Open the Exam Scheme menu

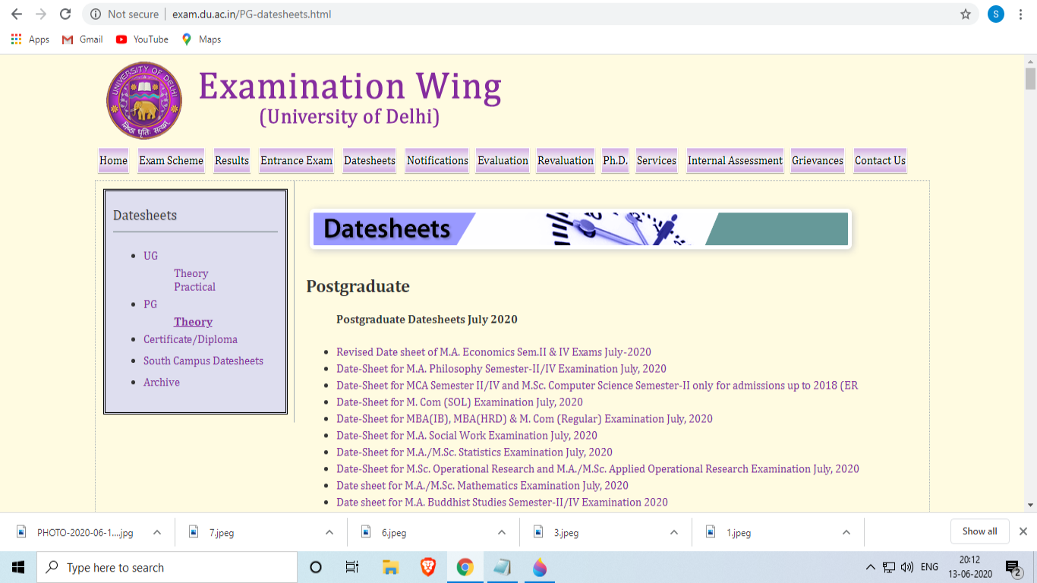point(171,160)
